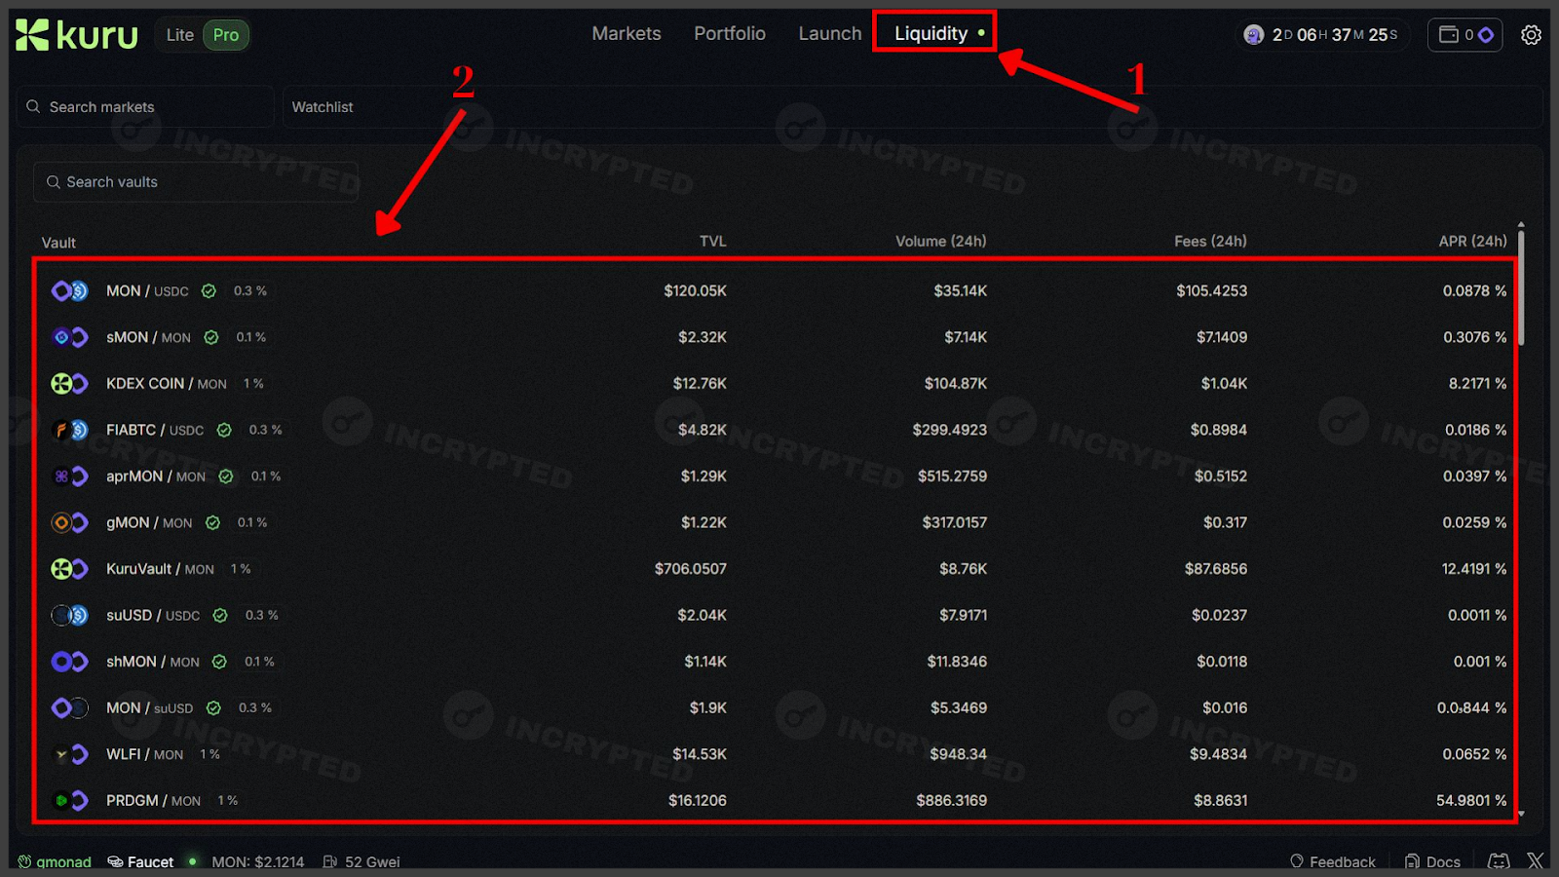Click the PRDGM / MON pair icon

(x=70, y=800)
